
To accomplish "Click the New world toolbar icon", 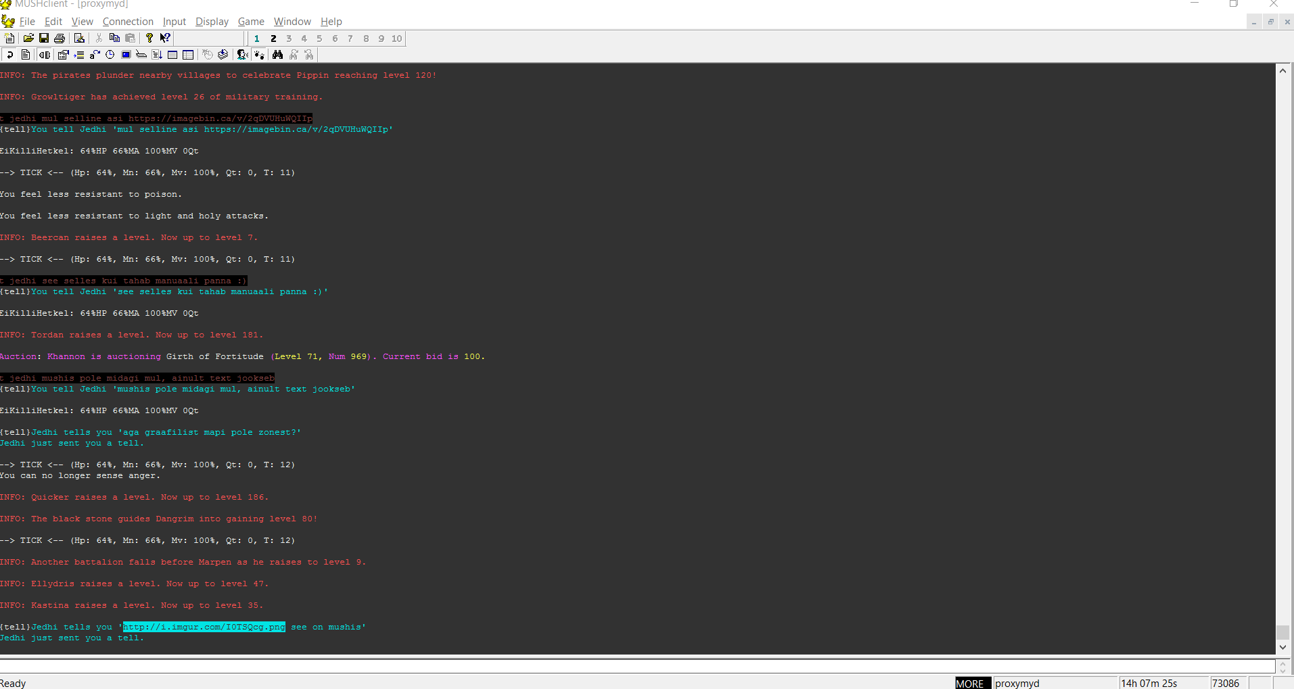I will (x=9, y=39).
